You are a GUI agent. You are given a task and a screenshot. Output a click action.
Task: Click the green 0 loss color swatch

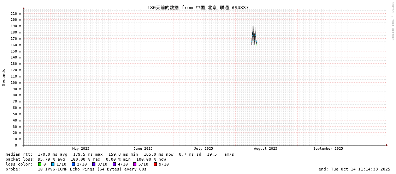pyautogui.click(x=40, y=164)
